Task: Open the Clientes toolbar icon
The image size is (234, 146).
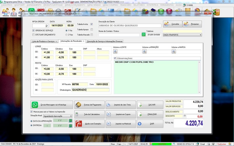Action: pos(6,12)
